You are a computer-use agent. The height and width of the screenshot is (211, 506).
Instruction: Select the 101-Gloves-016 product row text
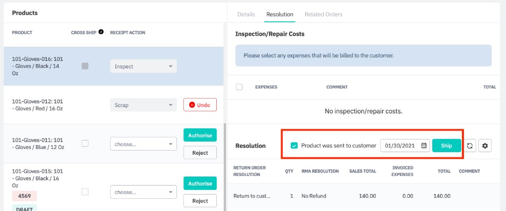pyautogui.click(x=38, y=66)
